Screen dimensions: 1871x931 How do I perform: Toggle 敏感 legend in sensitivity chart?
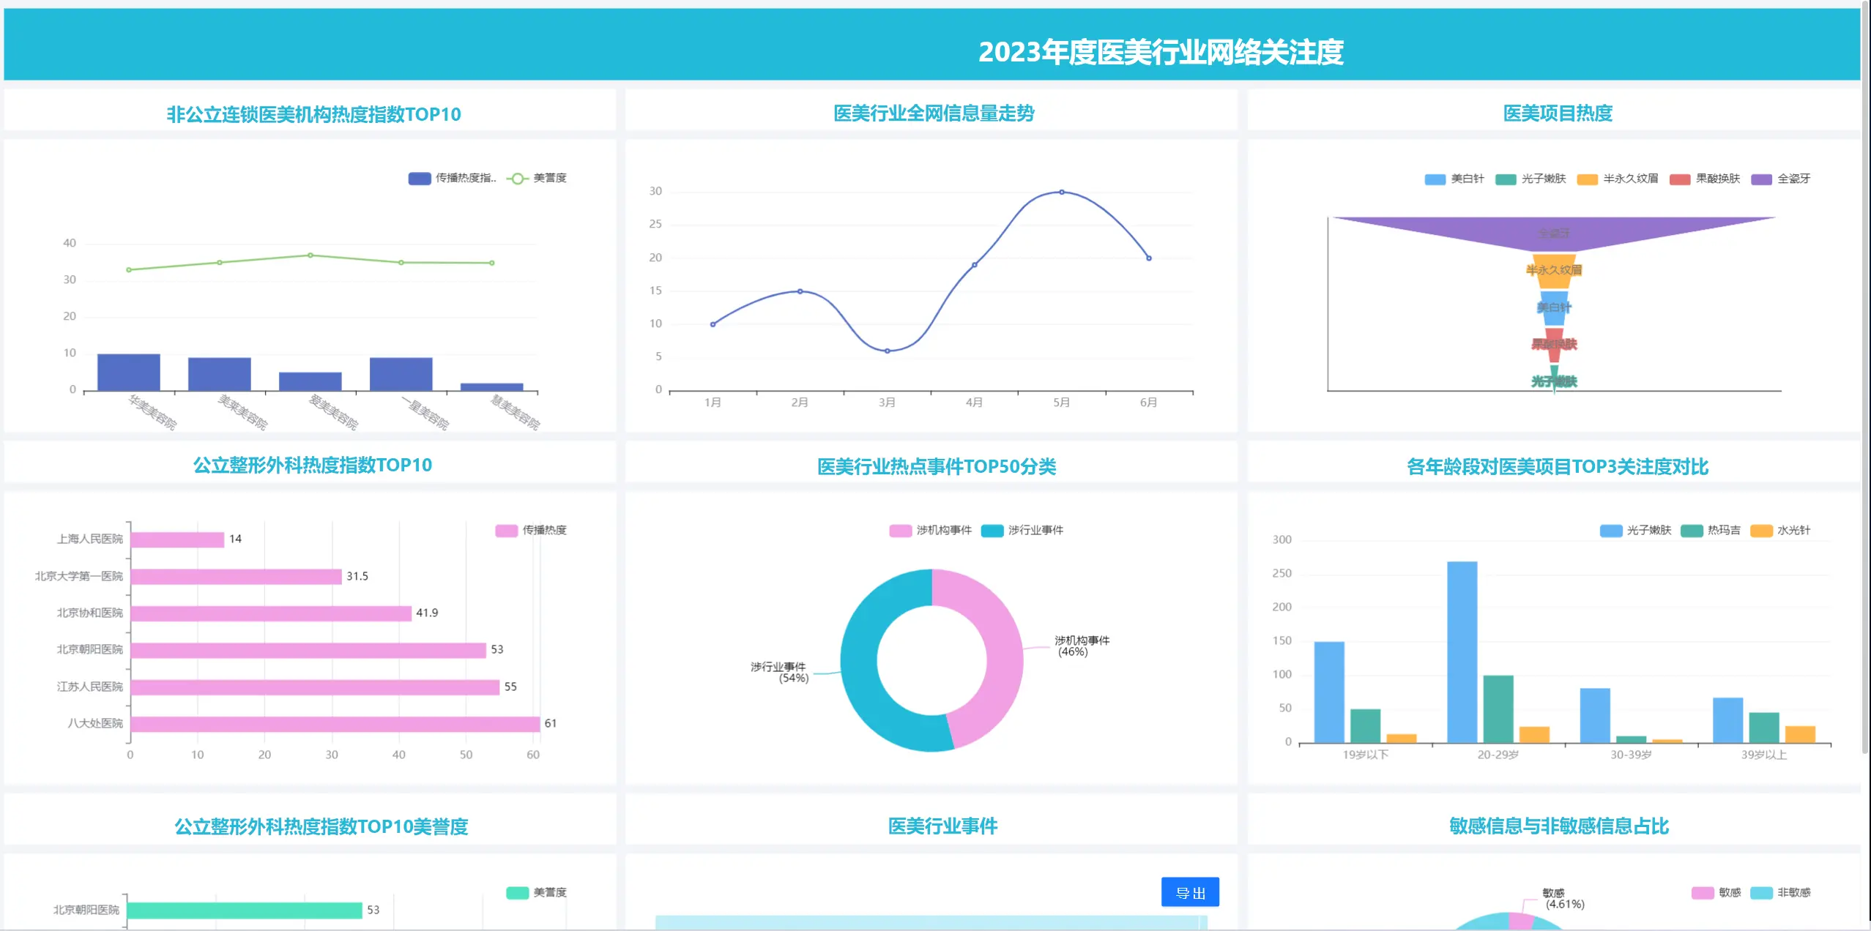click(1702, 893)
